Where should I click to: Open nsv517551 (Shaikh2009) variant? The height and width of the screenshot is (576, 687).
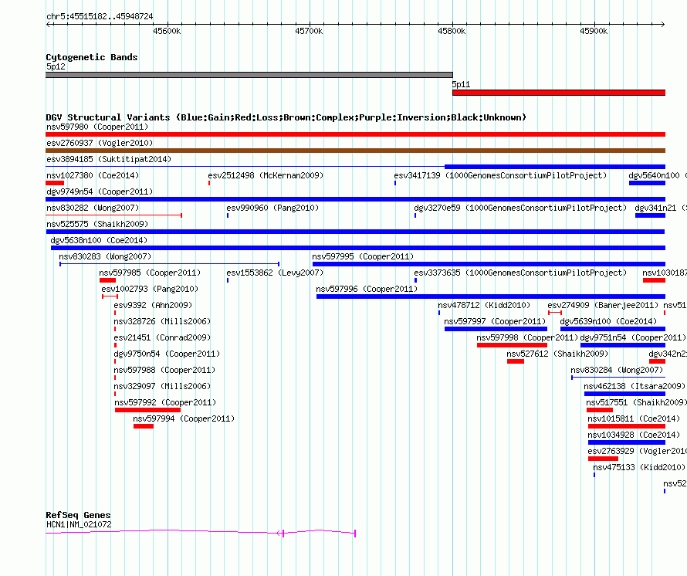(x=637, y=403)
